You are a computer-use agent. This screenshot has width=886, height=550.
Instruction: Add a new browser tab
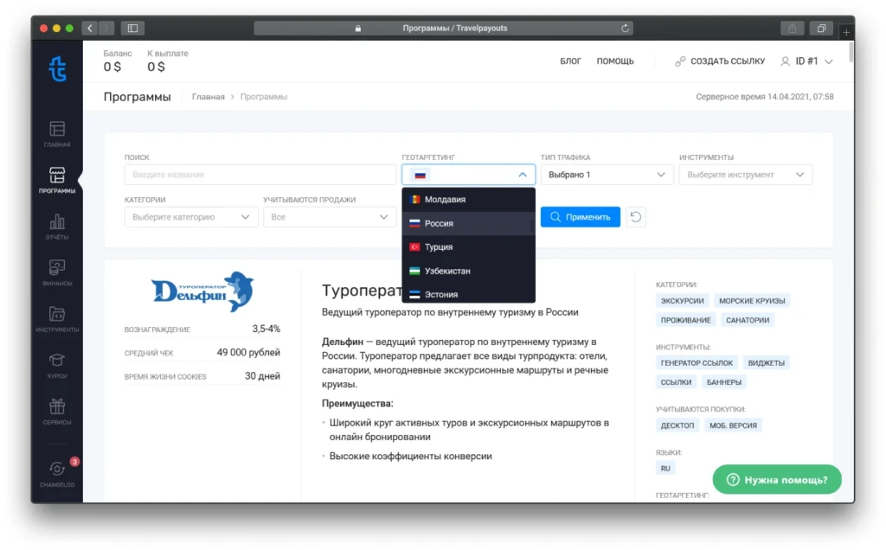click(846, 32)
